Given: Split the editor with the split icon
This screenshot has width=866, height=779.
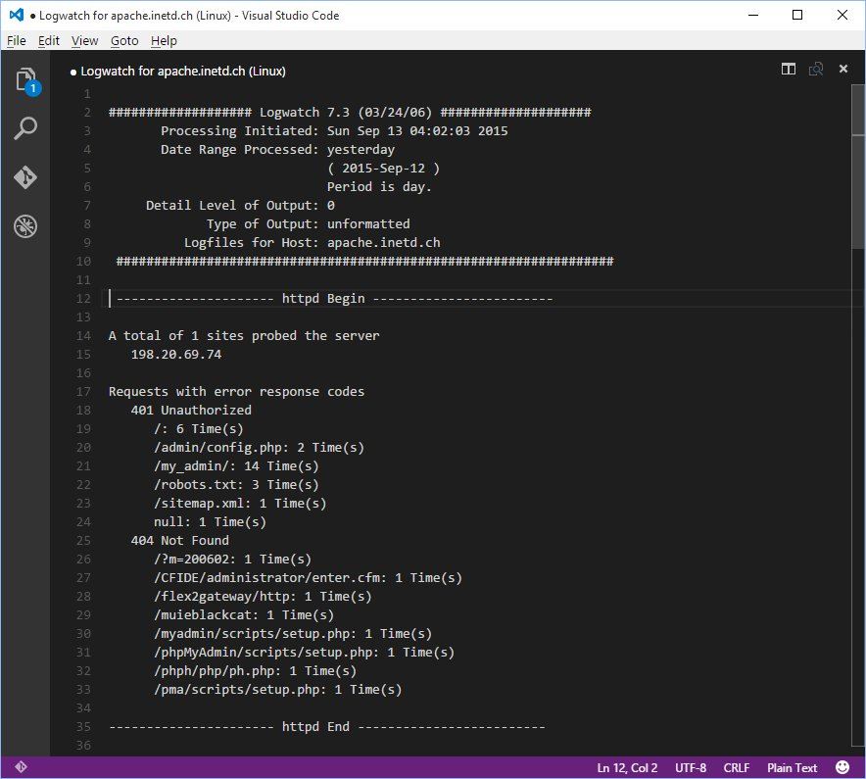Looking at the screenshot, I should 789,70.
